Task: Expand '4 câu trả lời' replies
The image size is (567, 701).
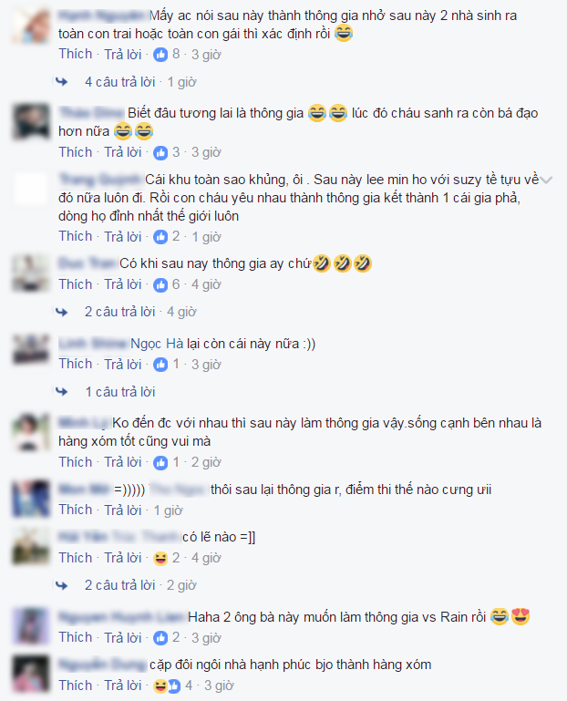Action: 119,82
